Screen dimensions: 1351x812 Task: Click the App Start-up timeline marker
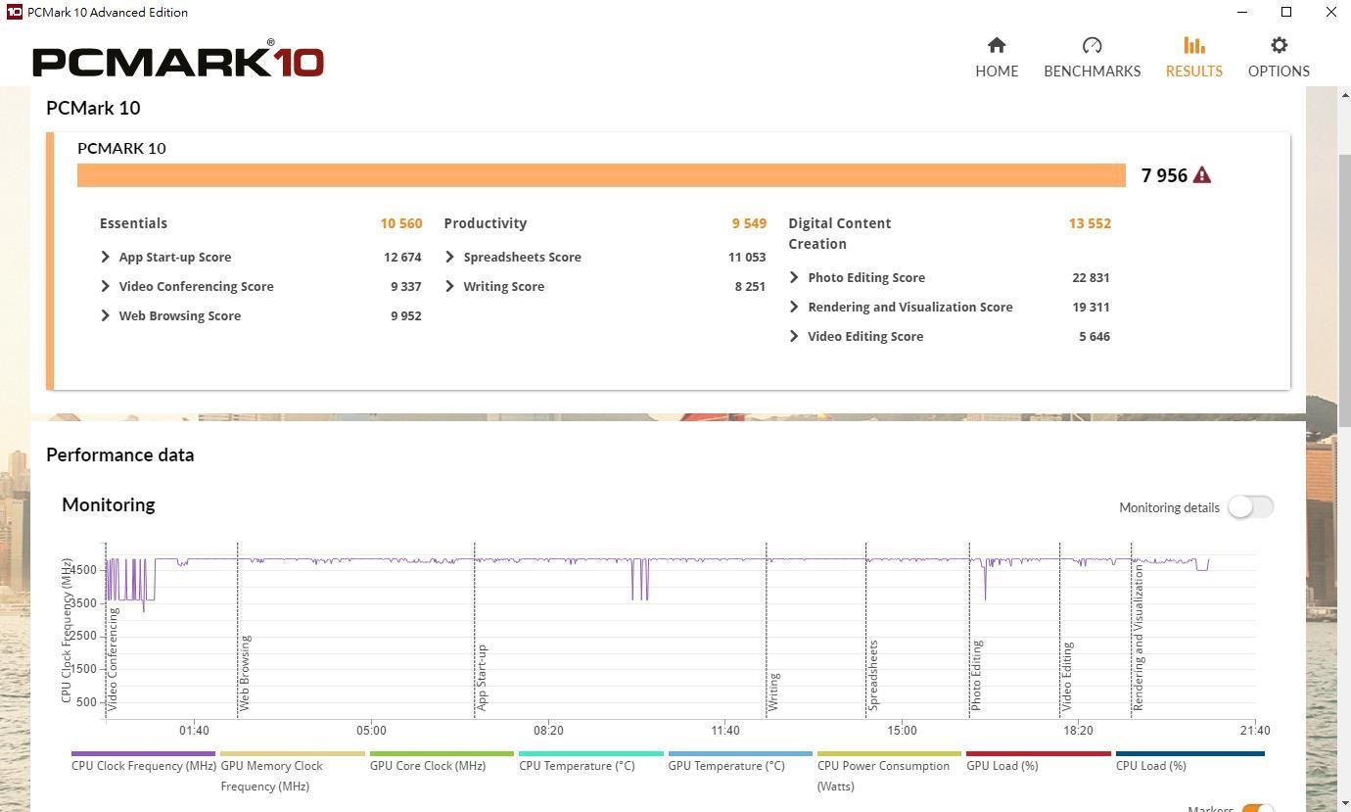pyautogui.click(x=482, y=677)
